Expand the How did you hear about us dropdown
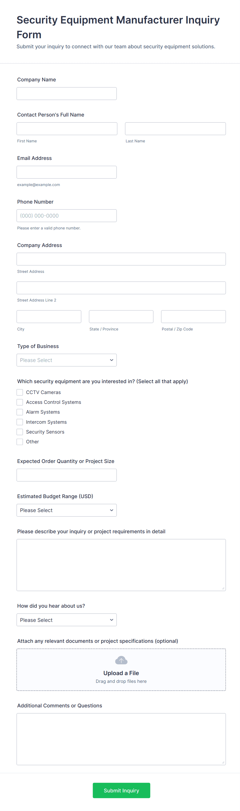 [x=66, y=620]
